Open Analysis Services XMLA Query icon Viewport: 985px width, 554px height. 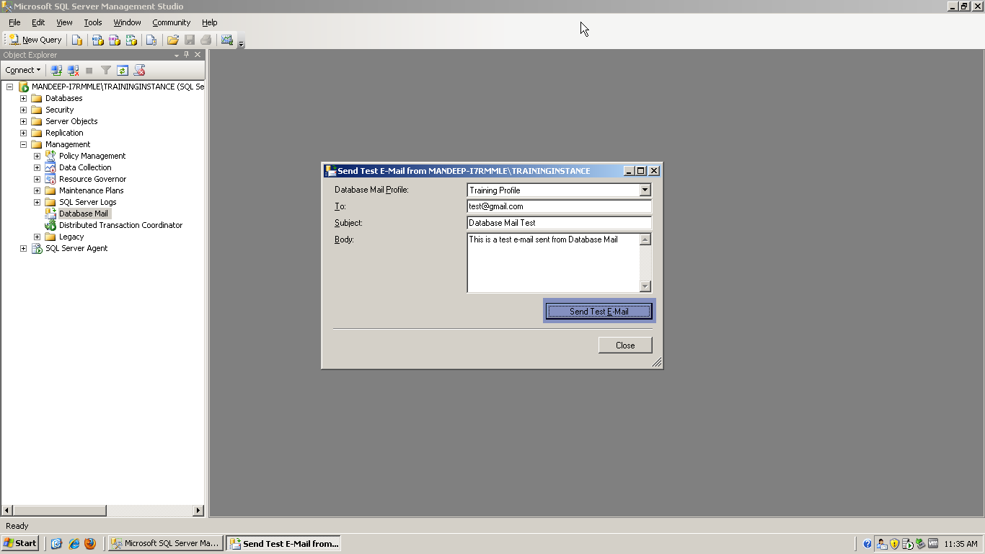tap(131, 40)
